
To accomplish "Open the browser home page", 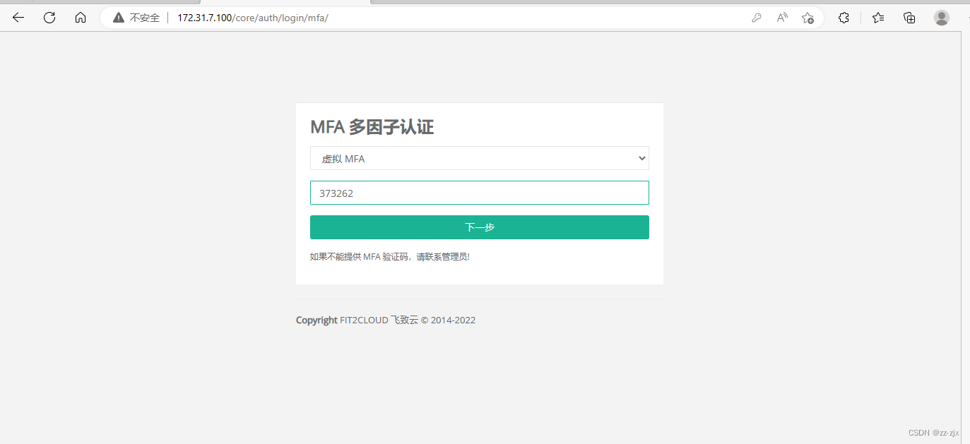I will pyautogui.click(x=80, y=18).
